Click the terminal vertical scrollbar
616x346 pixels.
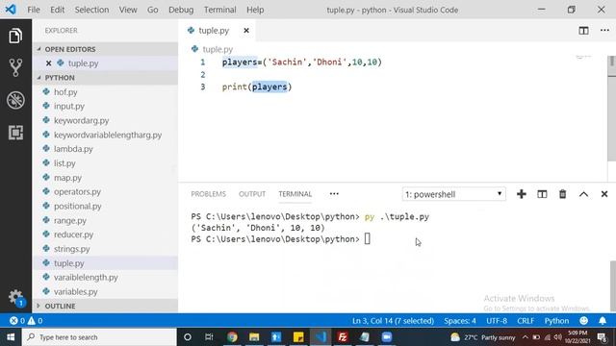point(612,285)
